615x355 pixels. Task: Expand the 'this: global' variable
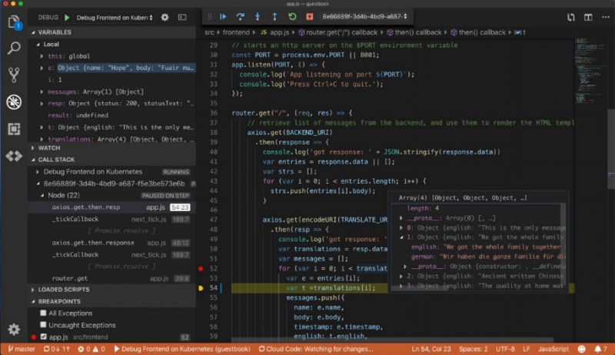tap(42, 56)
